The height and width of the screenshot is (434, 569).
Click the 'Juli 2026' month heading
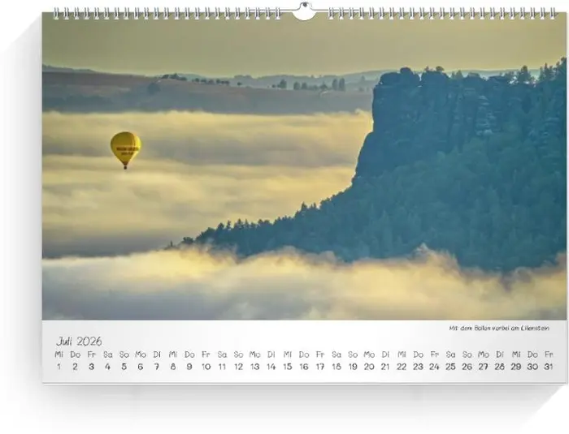(79, 342)
